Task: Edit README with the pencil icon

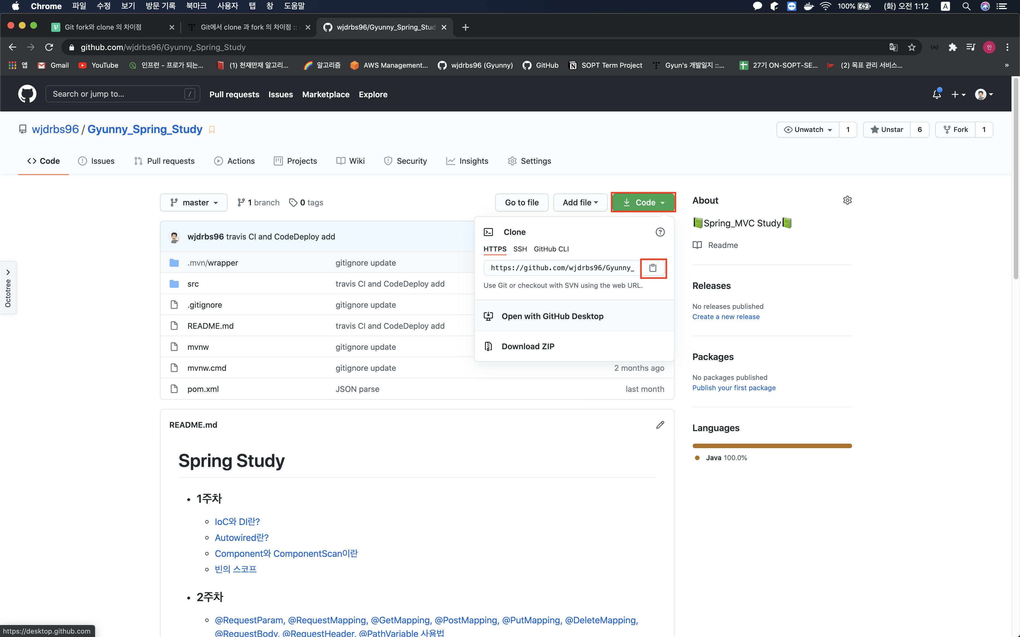Action: tap(660, 425)
